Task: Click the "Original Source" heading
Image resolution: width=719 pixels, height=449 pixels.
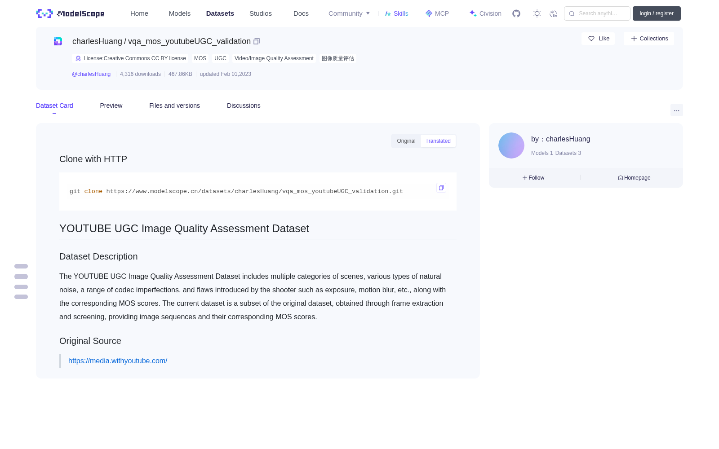Action: (x=90, y=341)
